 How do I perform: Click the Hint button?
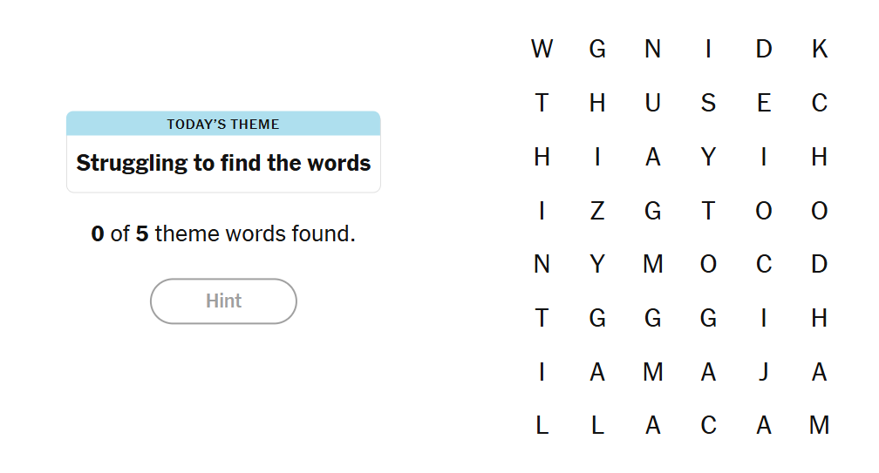(223, 301)
